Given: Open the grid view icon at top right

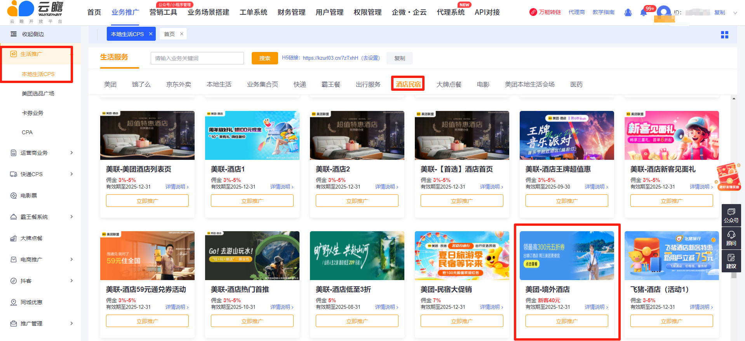Looking at the screenshot, I should point(724,35).
